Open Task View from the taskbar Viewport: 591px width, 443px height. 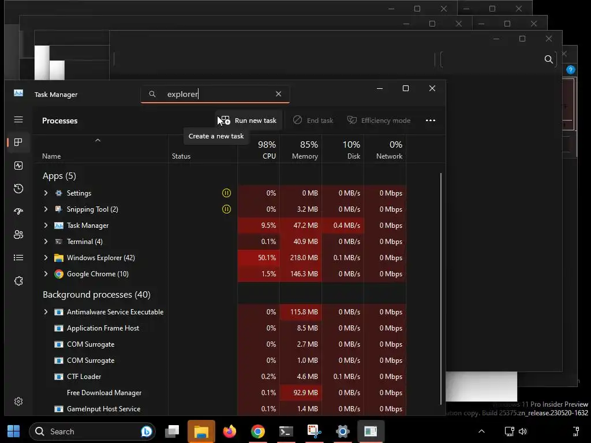click(x=173, y=431)
